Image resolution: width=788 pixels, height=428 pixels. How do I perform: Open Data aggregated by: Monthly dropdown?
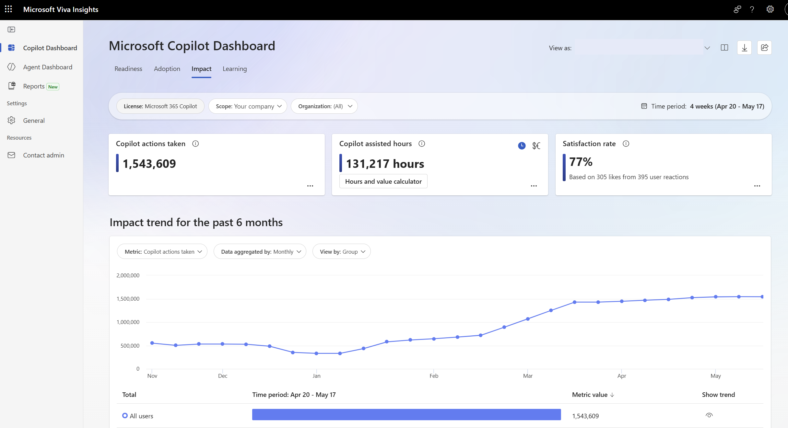tap(260, 252)
